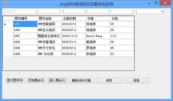Sort by 图书名称 column header

pyautogui.click(x=49, y=18)
